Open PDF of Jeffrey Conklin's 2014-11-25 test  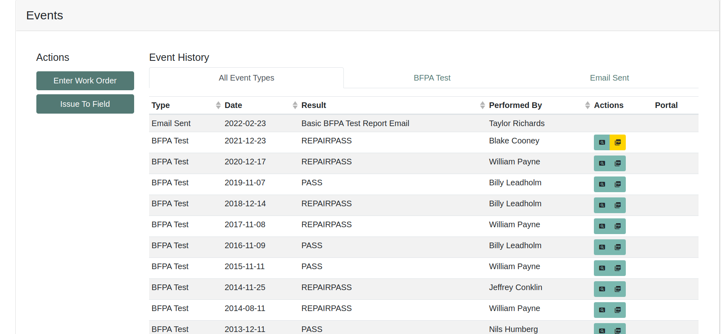pos(618,289)
